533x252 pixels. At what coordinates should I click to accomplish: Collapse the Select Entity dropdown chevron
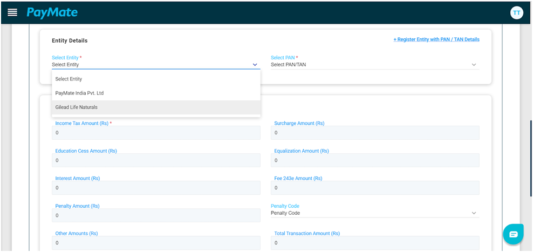[x=255, y=65]
